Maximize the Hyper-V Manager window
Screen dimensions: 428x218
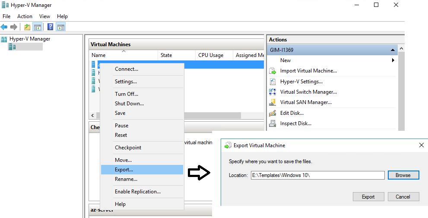click(x=376, y=5)
